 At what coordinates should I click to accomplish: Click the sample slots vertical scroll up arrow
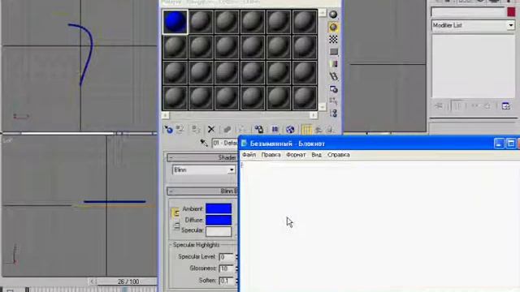point(322,13)
